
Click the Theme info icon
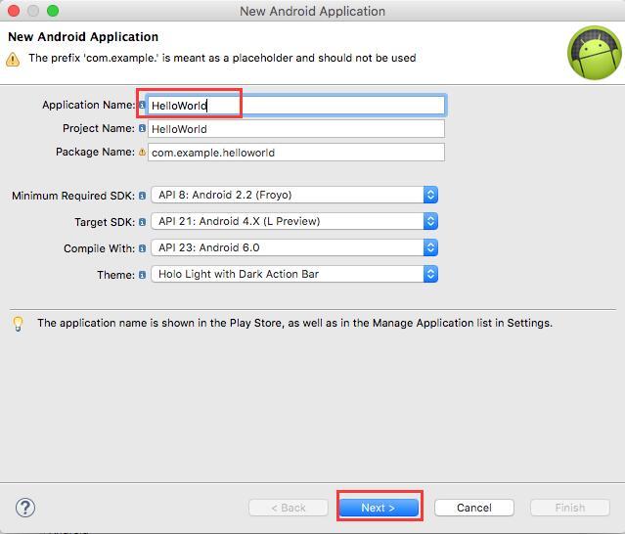click(142, 275)
